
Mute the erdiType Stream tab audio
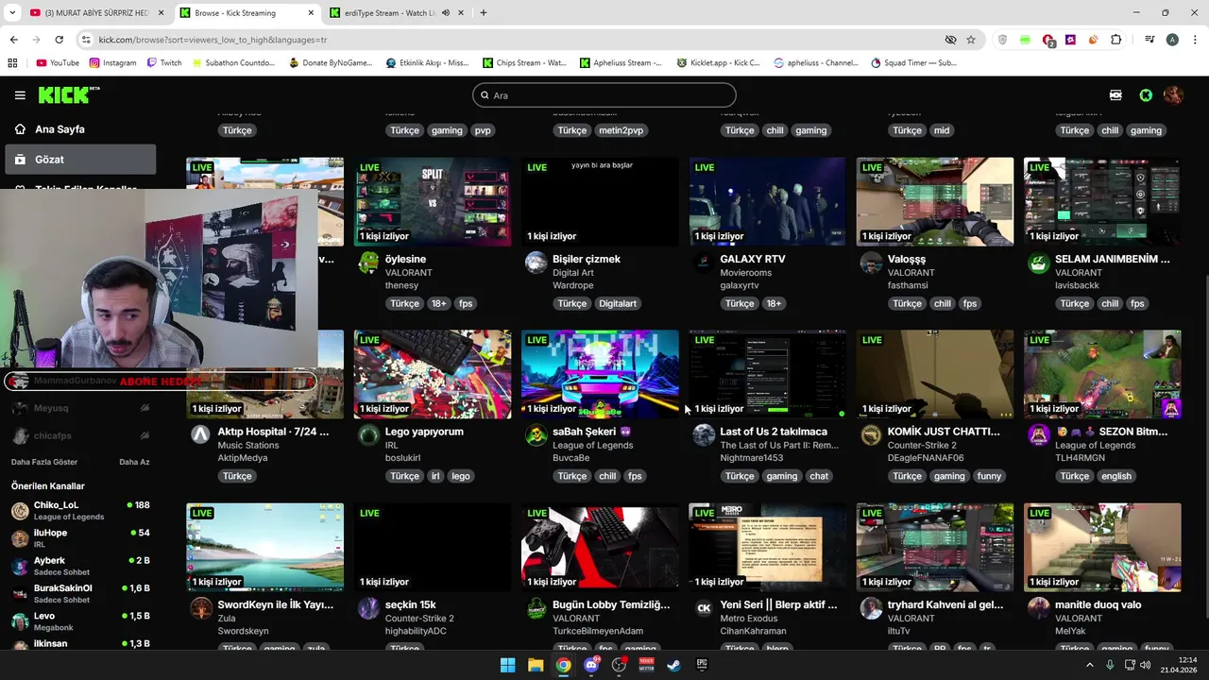[x=446, y=13]
